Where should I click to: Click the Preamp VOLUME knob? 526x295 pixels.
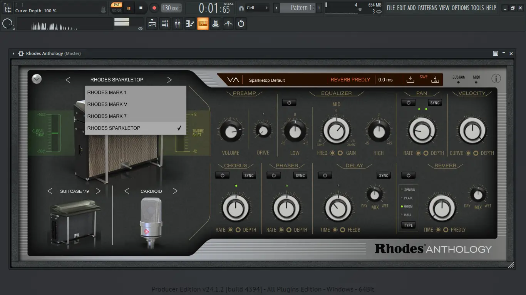pos(231,131)
